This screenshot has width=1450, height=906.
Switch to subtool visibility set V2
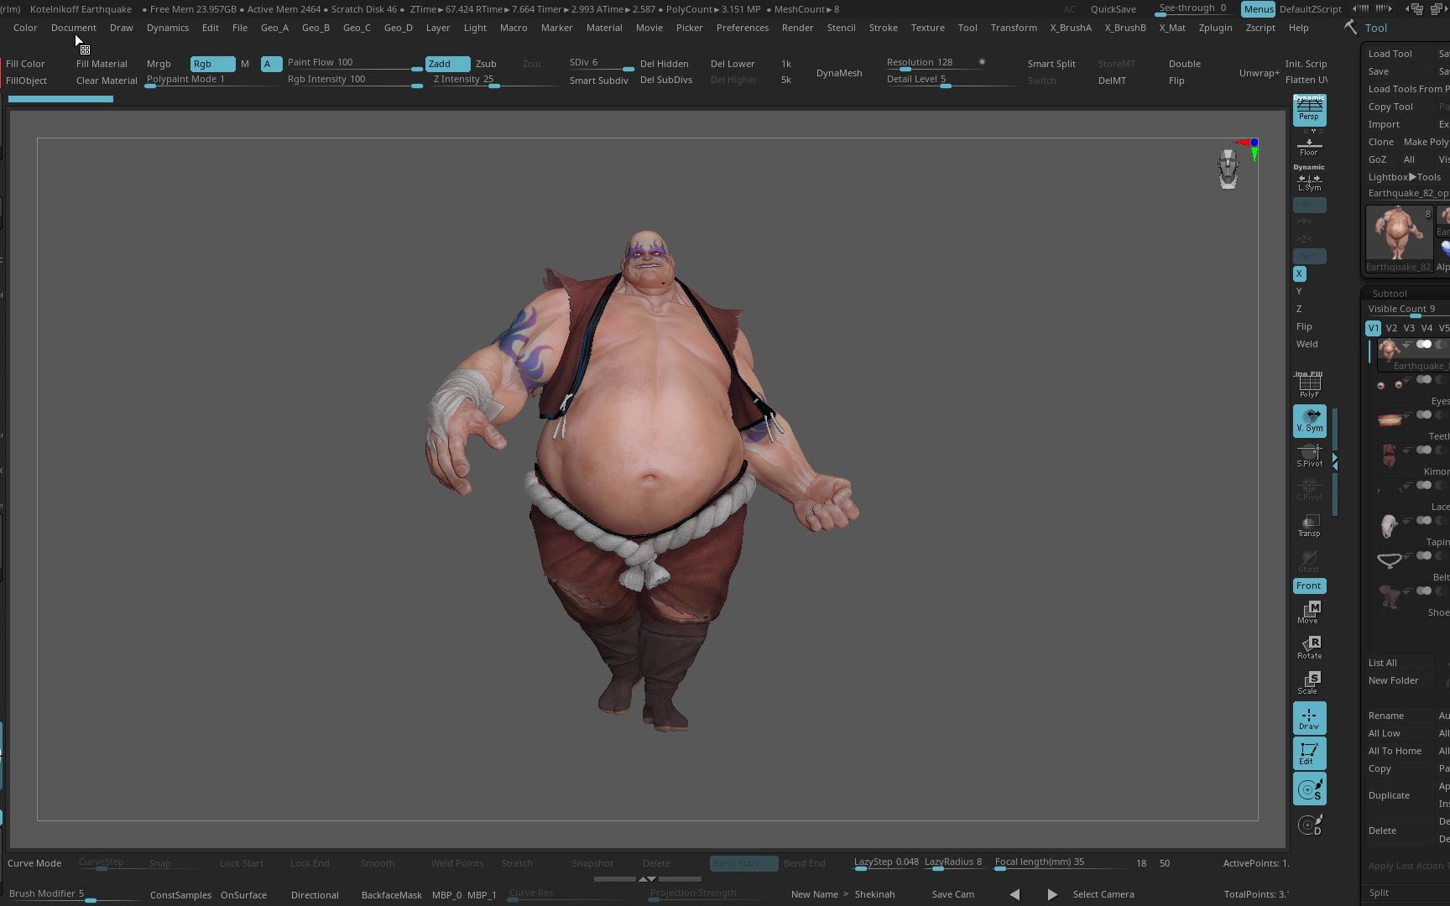point(1391,328)
